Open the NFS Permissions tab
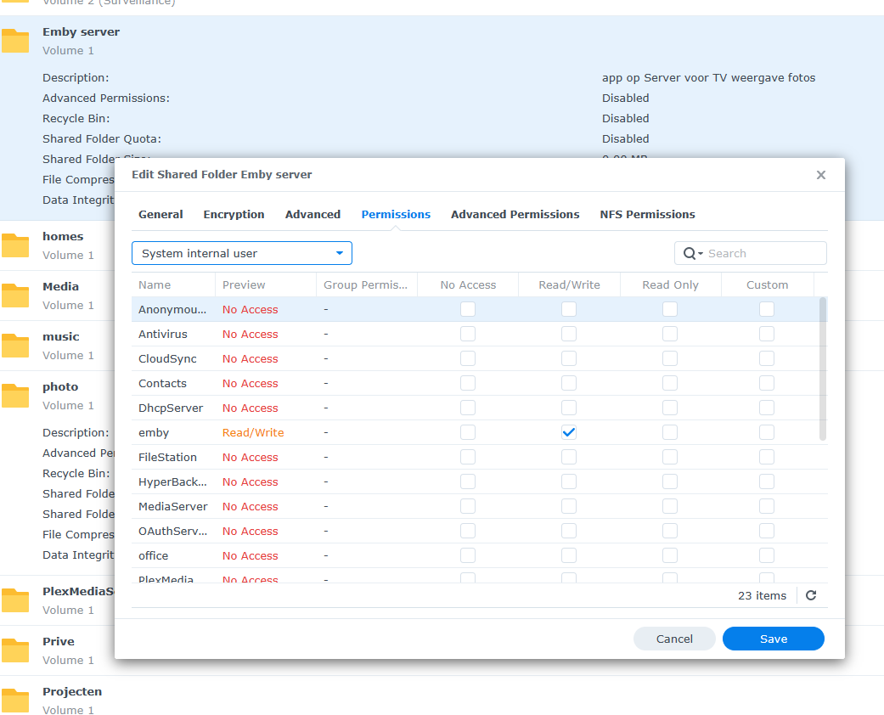 647,215
